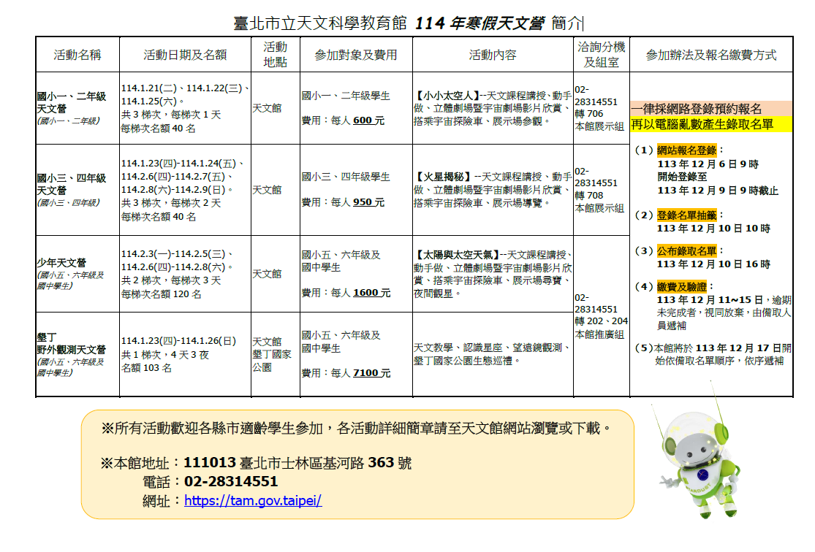Click the 墾丁野外觀測天文營 activity name
This screenshot has width=815, height=552.
tap(71, 344)
